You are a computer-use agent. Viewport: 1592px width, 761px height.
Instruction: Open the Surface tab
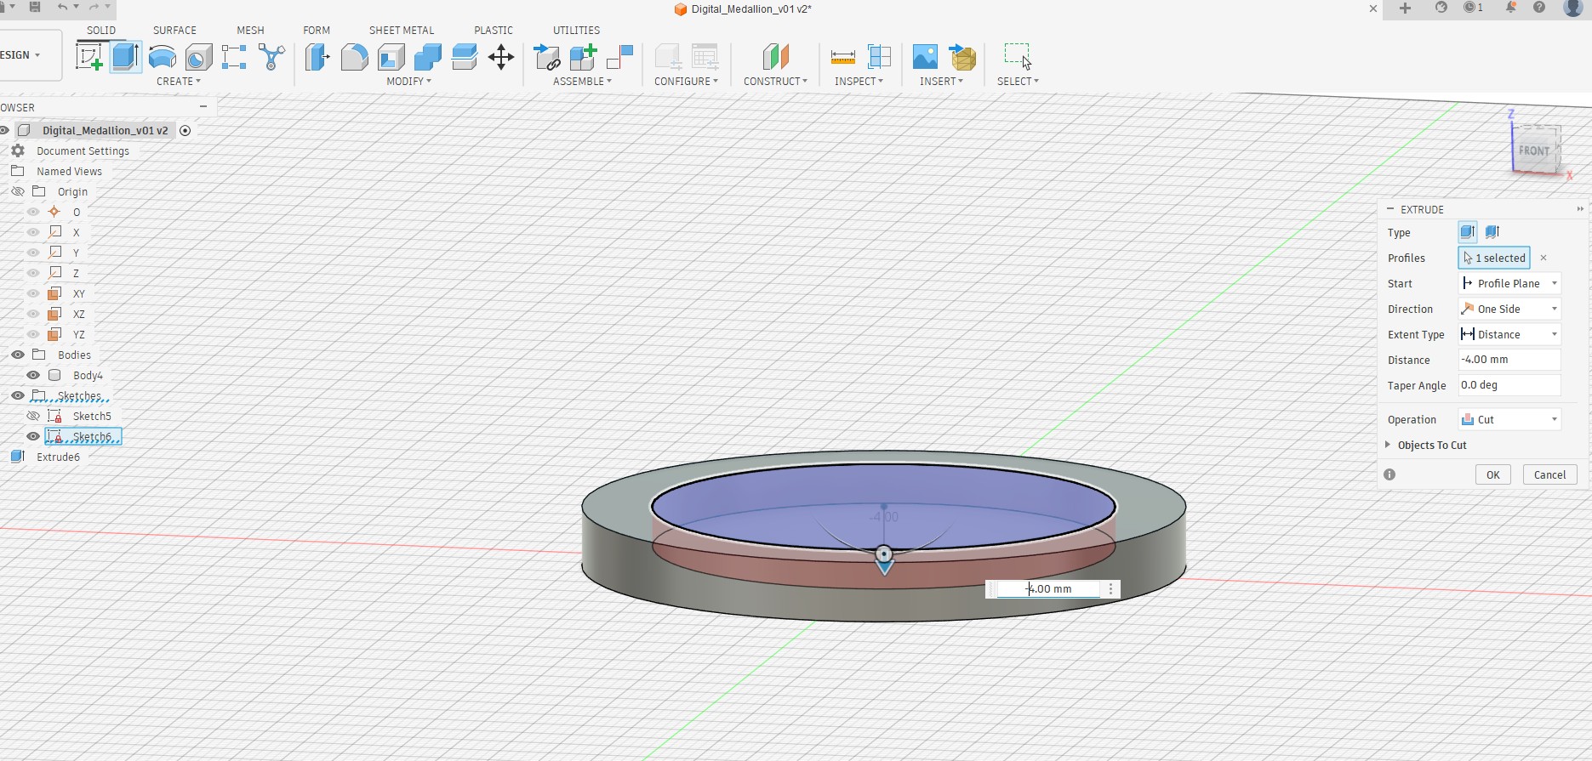(x=174, y=30)
